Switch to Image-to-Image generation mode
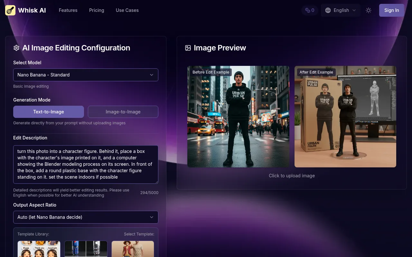This screenshot has height=257, width=412. [123, 112]
